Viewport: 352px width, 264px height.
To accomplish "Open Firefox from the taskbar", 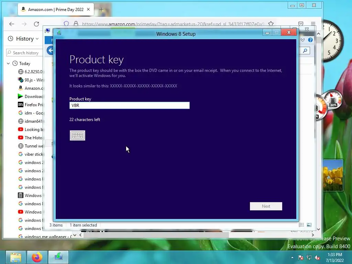I will [x=37, y=257].
